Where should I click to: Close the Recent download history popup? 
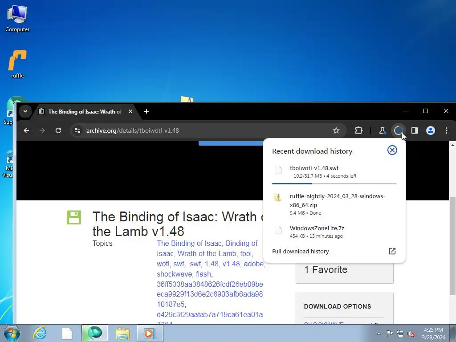(x=392, y=150)
